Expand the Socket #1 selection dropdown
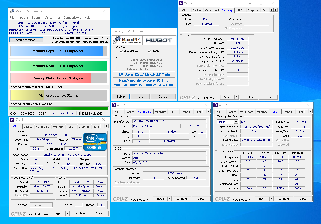Screen dimensions: 321x224 point(51,205)
